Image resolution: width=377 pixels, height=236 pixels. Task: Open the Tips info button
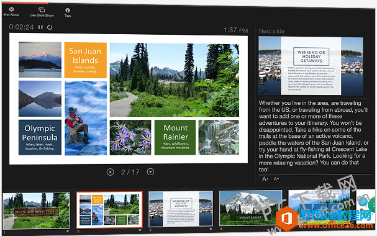[68, 12]
